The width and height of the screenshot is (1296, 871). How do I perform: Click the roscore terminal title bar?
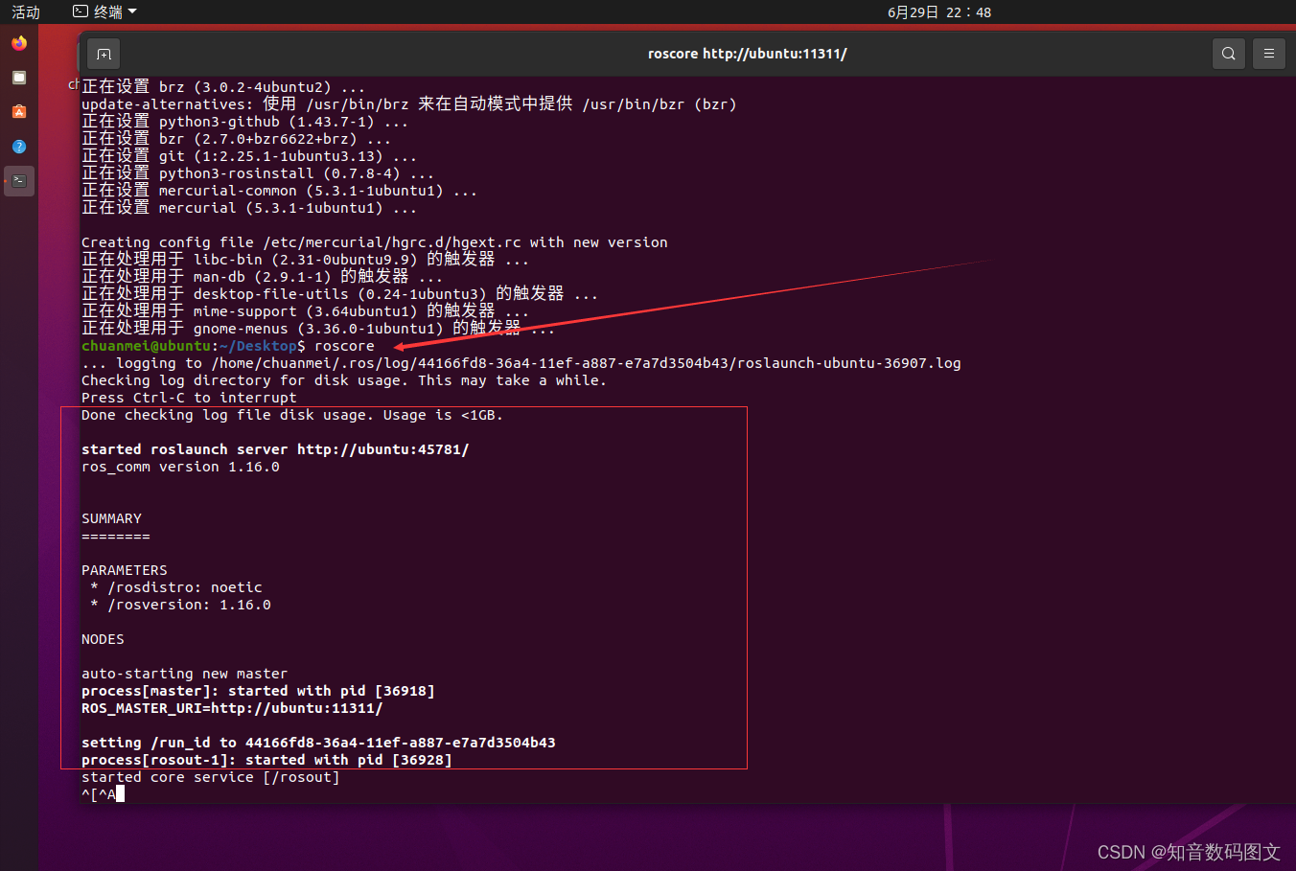click(747, 53)
